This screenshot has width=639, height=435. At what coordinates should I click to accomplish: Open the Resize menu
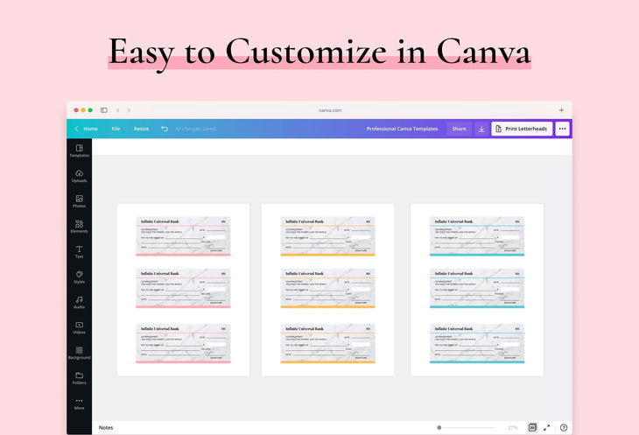pyautogui.click(x=141, y=129)
